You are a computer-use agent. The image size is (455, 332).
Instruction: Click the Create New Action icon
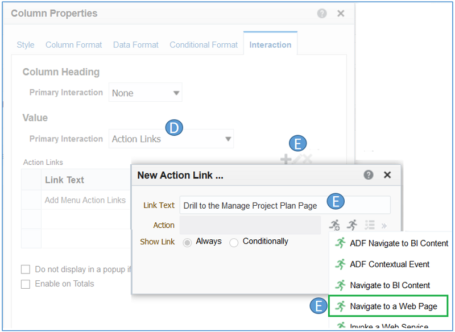334,225
